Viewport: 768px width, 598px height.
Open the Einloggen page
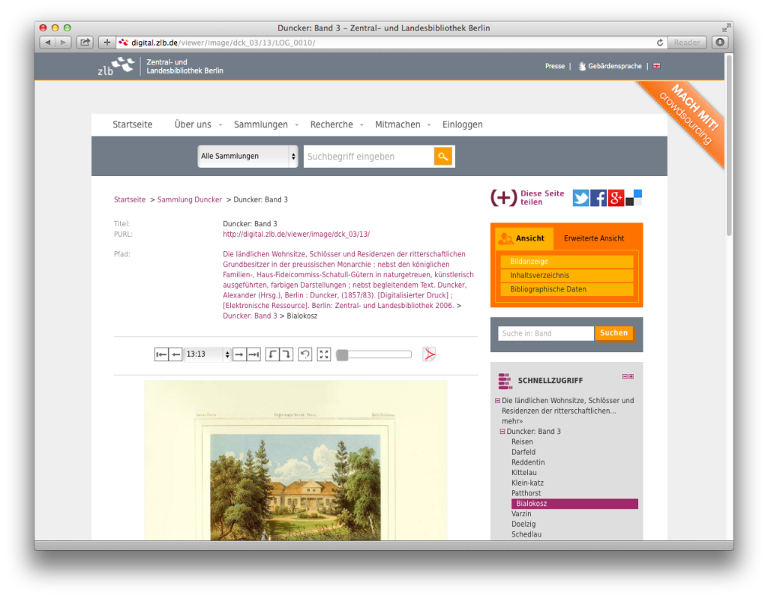(462, 125)
